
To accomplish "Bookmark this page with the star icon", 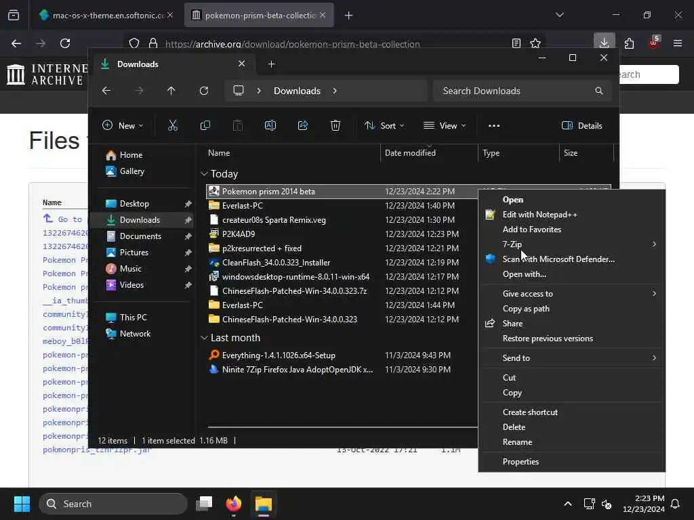I will [535, 43].
